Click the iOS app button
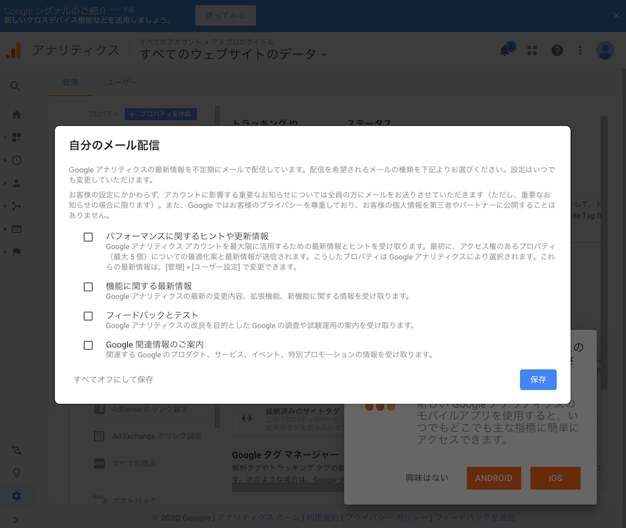 coord(555,478)
